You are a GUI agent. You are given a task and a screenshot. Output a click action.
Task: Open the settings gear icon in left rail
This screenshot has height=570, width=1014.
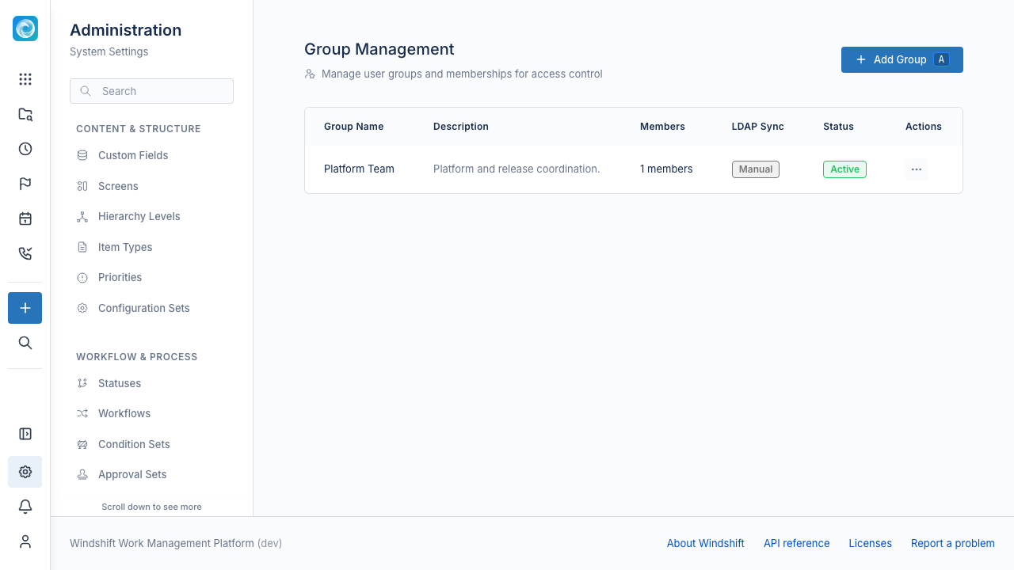point(25,472)
